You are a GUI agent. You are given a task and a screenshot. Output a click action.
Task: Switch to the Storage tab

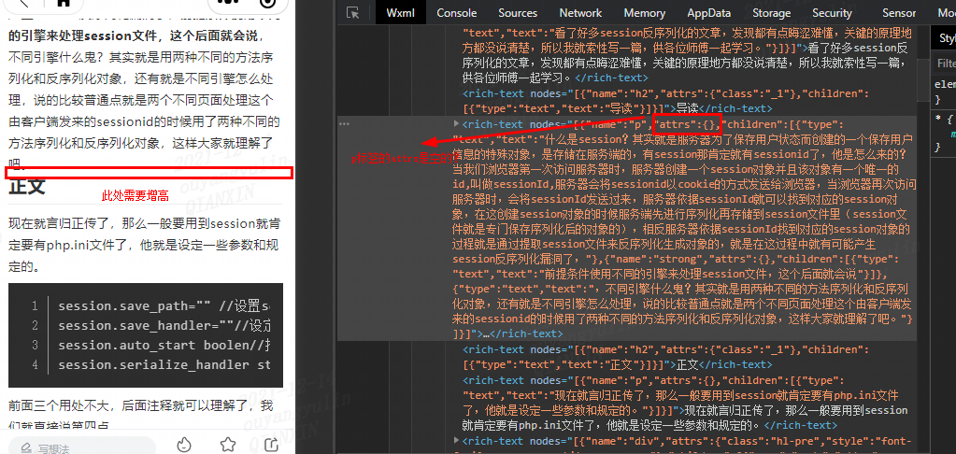[771, 13]
